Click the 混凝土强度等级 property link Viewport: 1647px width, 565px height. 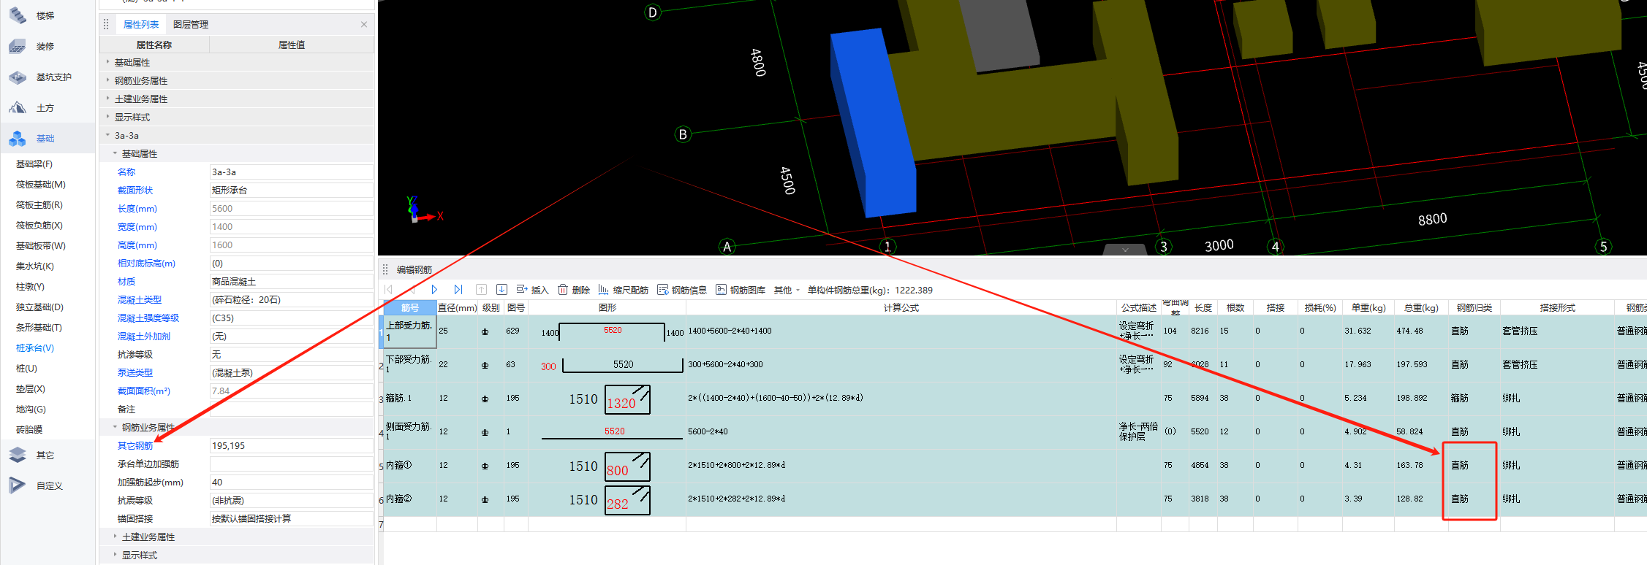[x=148, y=318]
